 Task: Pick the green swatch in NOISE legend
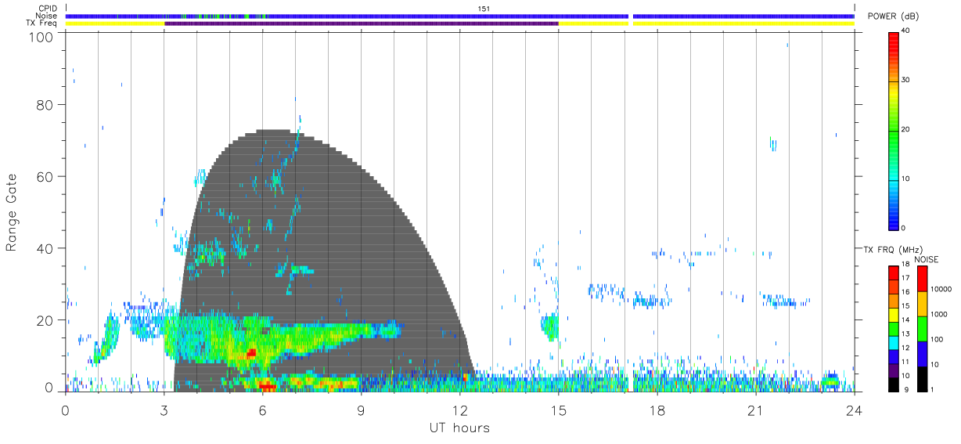(922, 327)
